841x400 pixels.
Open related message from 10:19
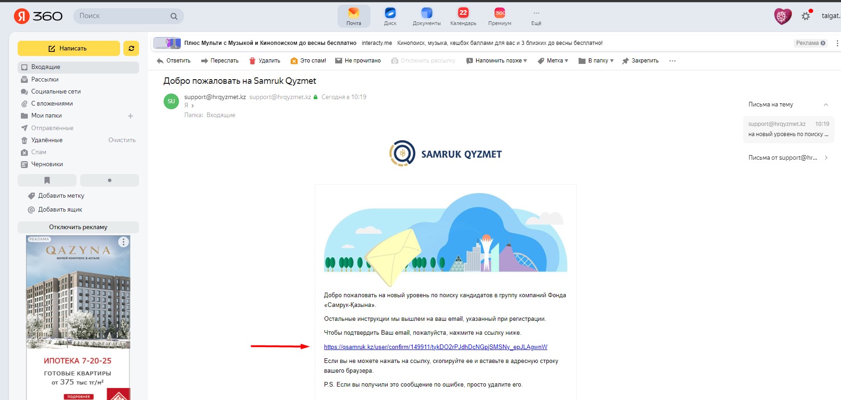[789, 129]
